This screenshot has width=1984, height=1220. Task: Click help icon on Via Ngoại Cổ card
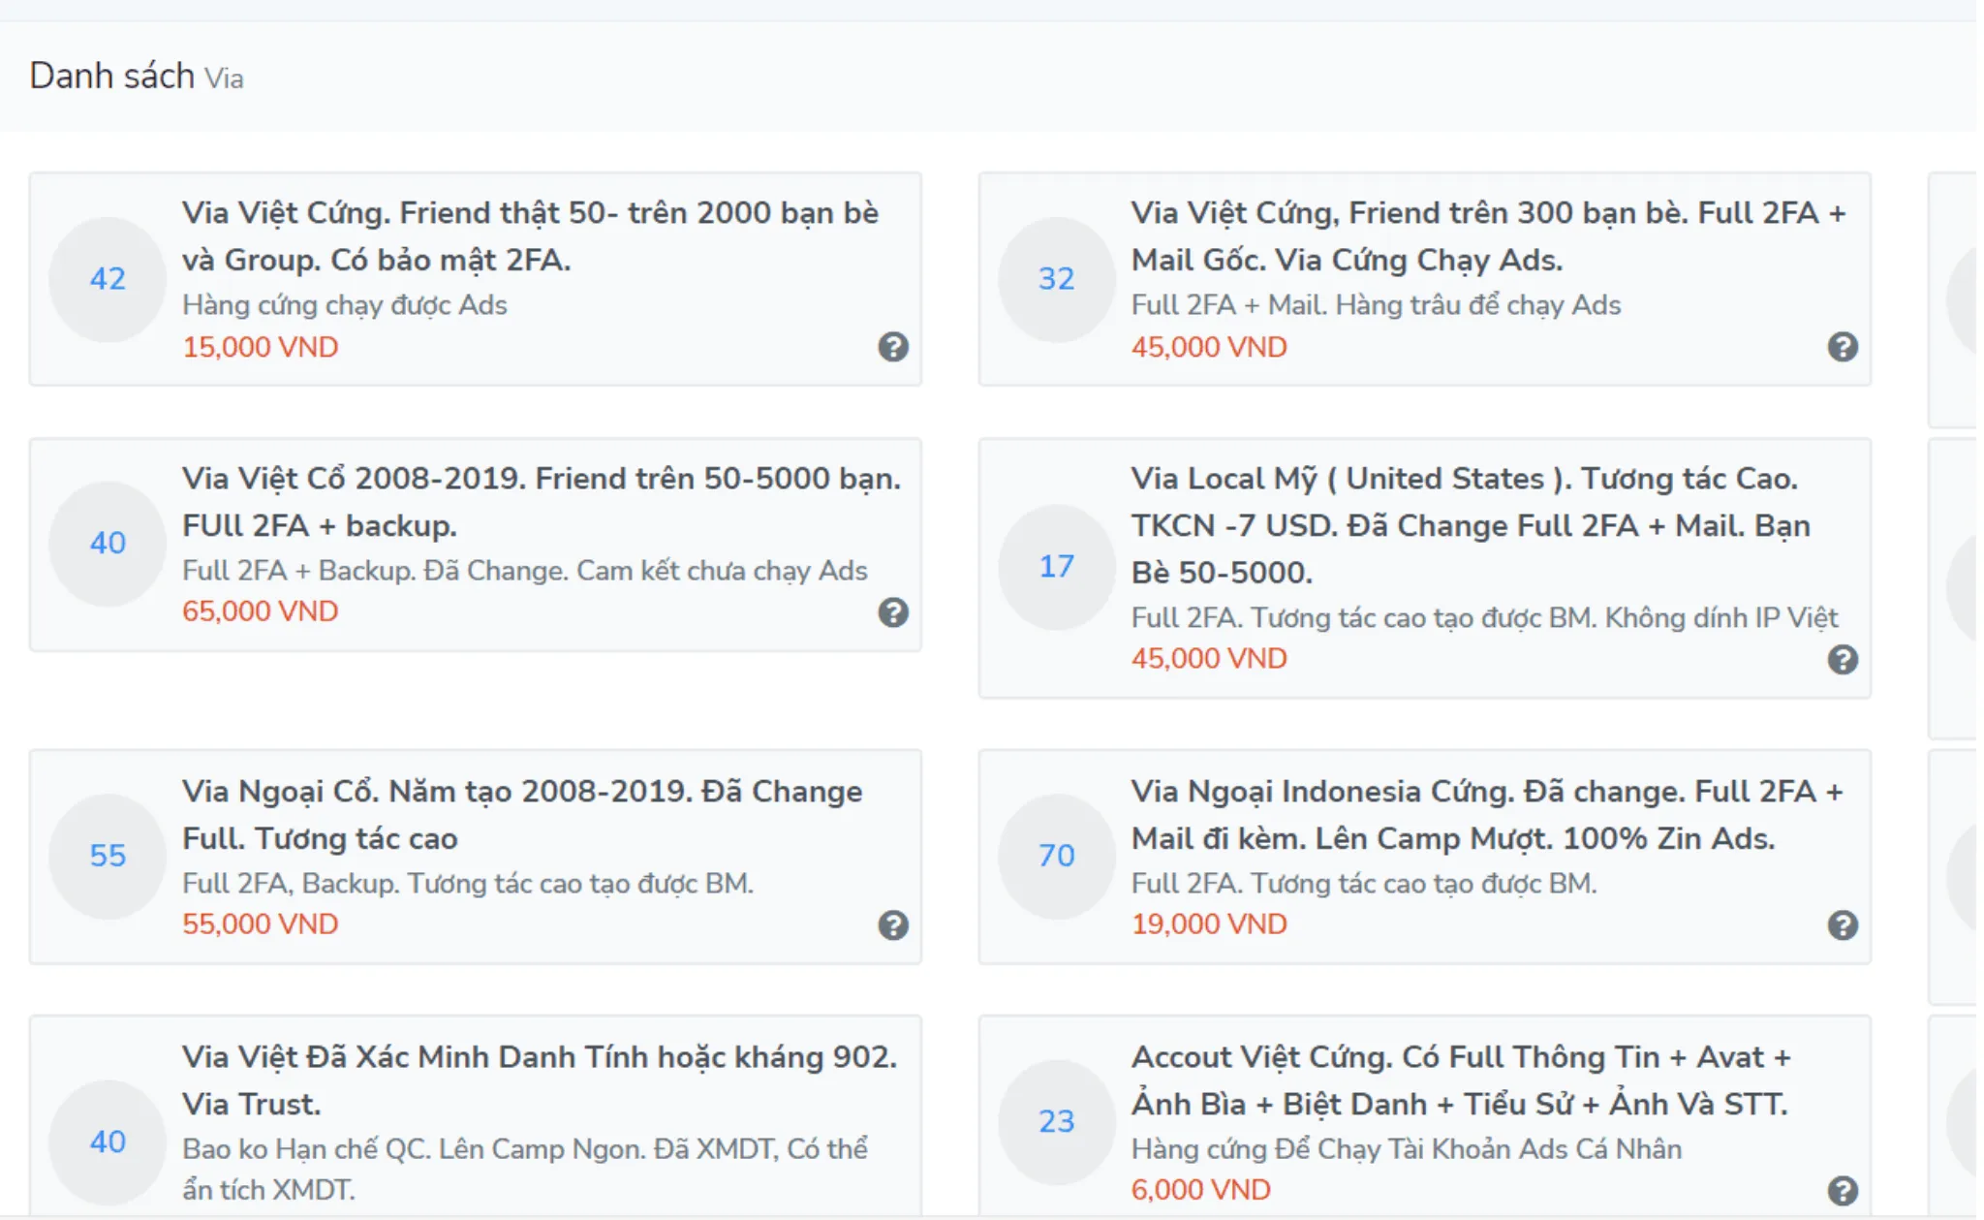point(892,925)
